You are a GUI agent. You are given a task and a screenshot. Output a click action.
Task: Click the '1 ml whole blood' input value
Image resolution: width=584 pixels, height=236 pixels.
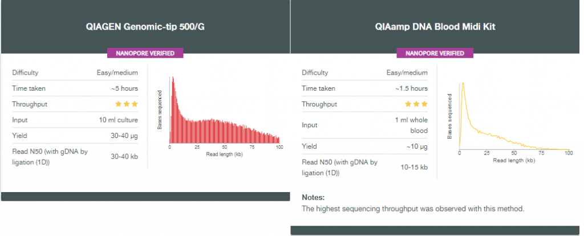(411, 125)
